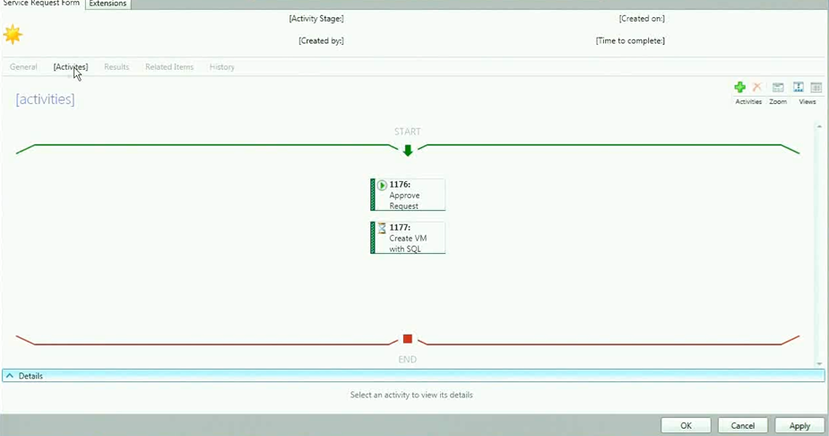Switch to the Results tab
The height and width of the screenshot is (436, 829).
click(x=117, y=67)
